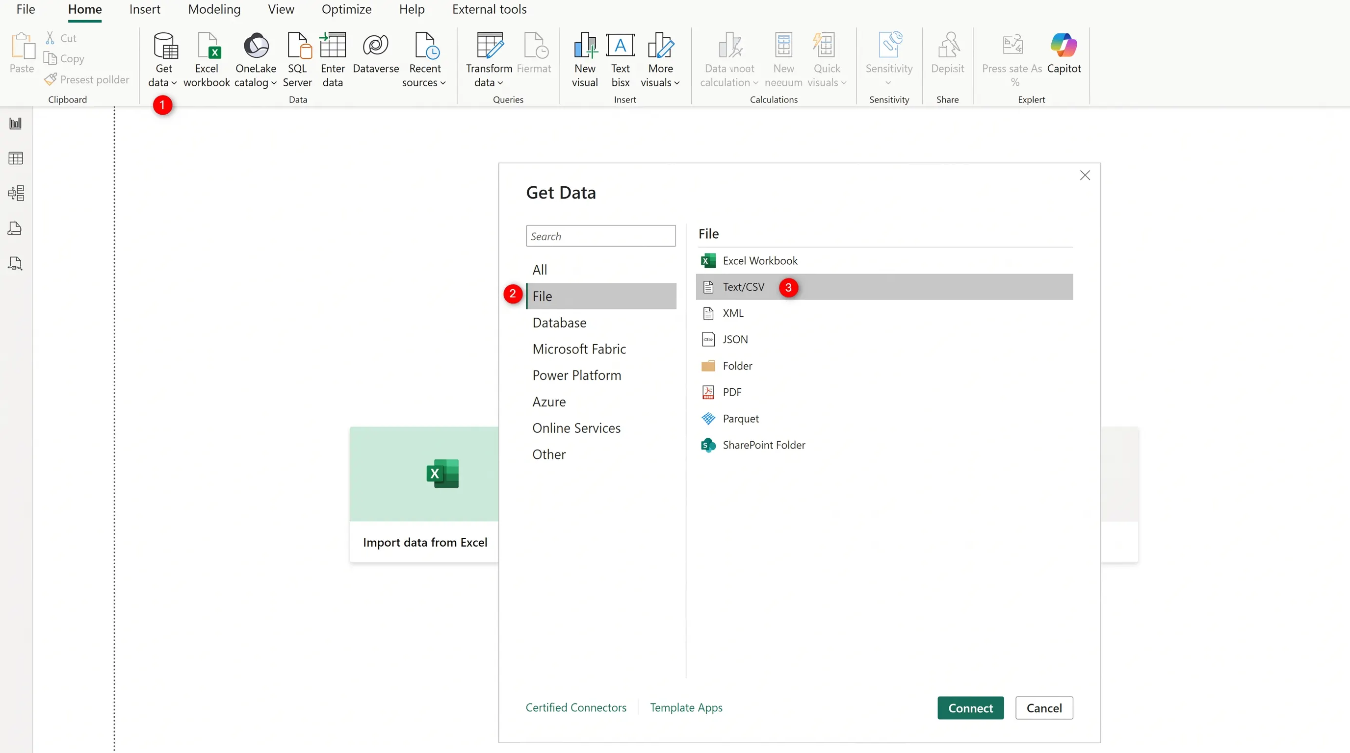Select the Azure category

pos(601,402)
